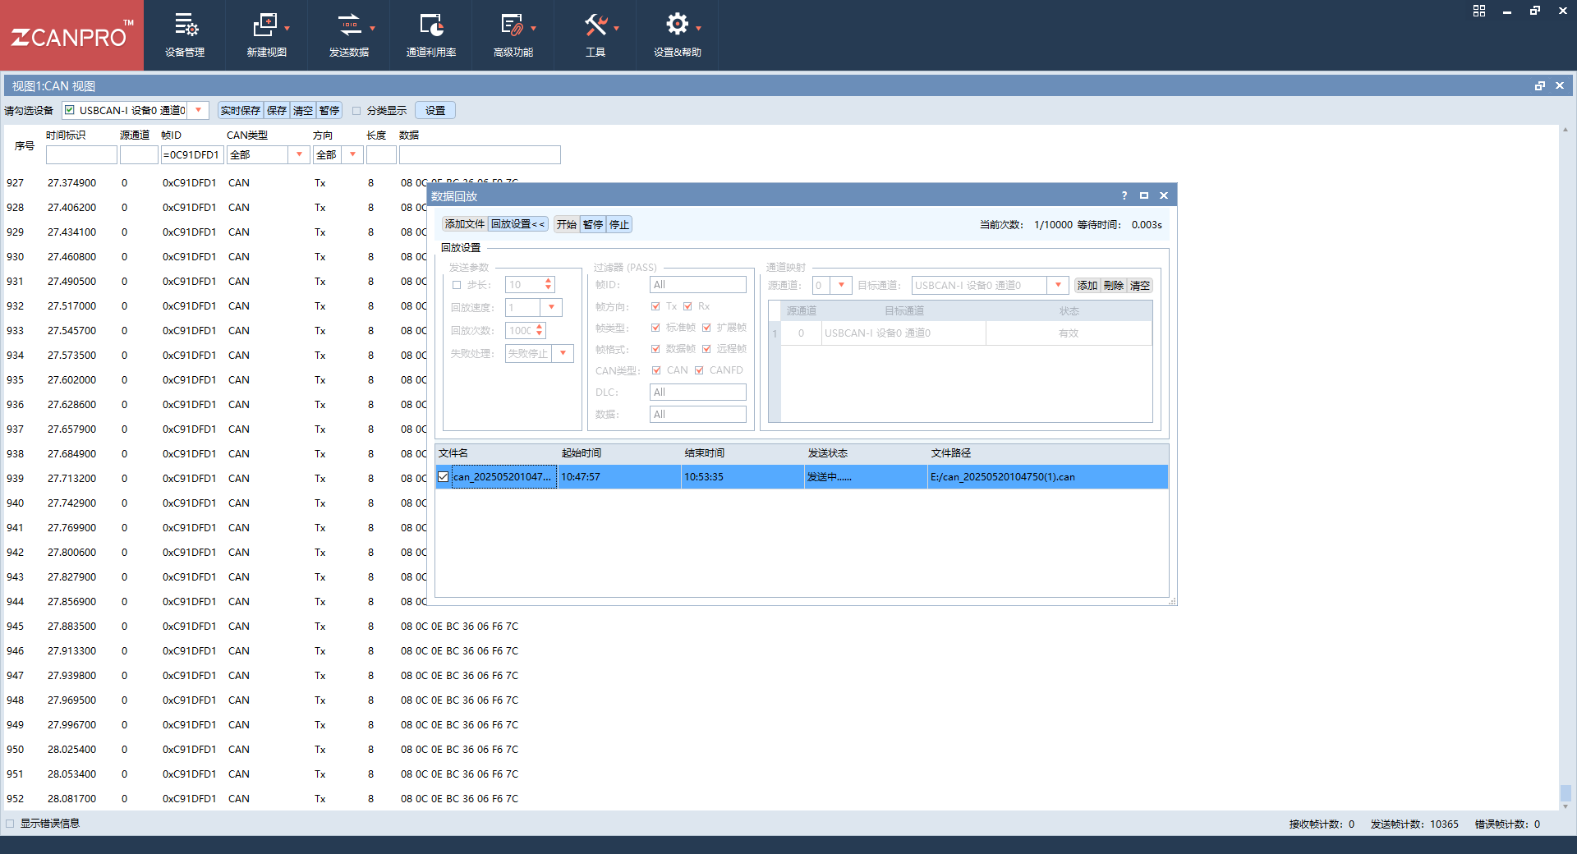The image size is (1577, 854).
Task: Click the CAN view vertical scrollbar thumb
Action: point(1566,793)
